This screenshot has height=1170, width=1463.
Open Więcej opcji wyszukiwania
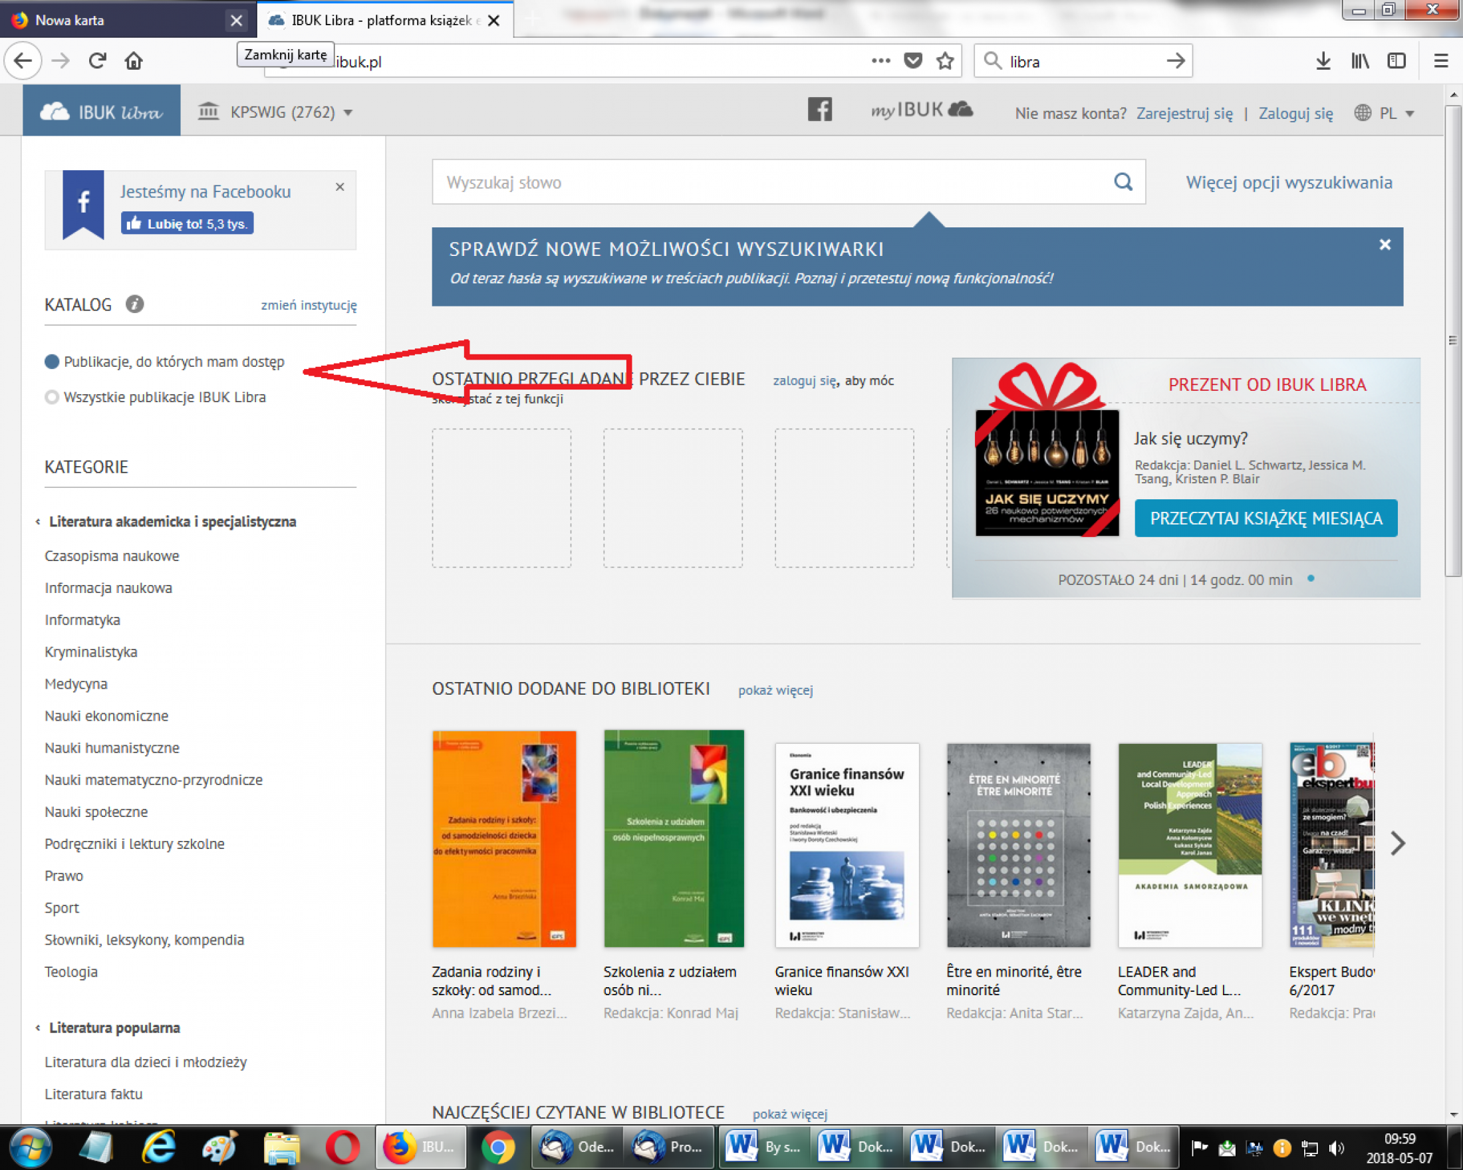tap(1289, 182)
